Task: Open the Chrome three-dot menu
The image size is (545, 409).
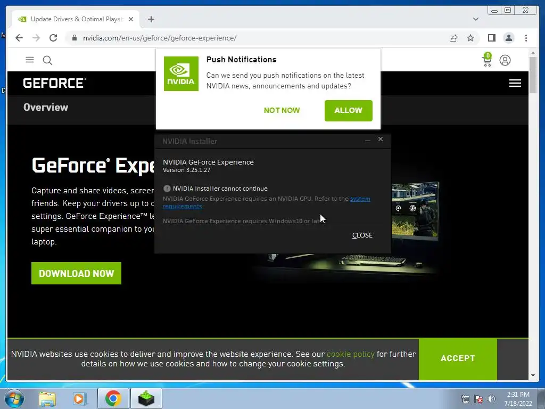Action: [526, 38]
